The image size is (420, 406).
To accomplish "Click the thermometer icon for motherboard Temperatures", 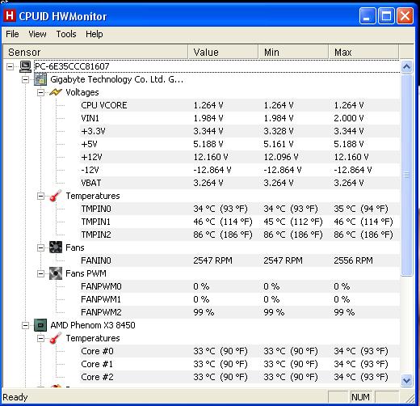I will click(56, 196).
